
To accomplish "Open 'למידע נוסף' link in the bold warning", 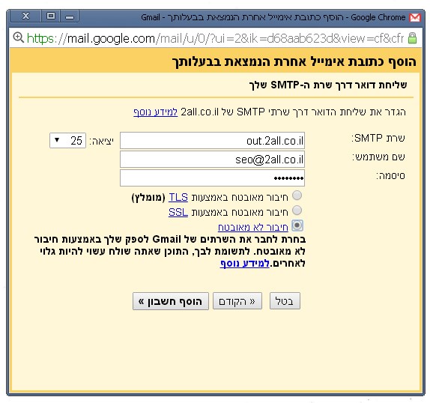I will click(245, 264).
